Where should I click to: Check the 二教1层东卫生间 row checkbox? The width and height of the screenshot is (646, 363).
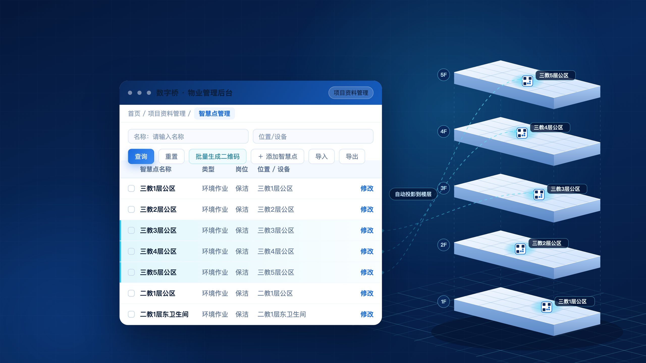(x=131, y=314)
